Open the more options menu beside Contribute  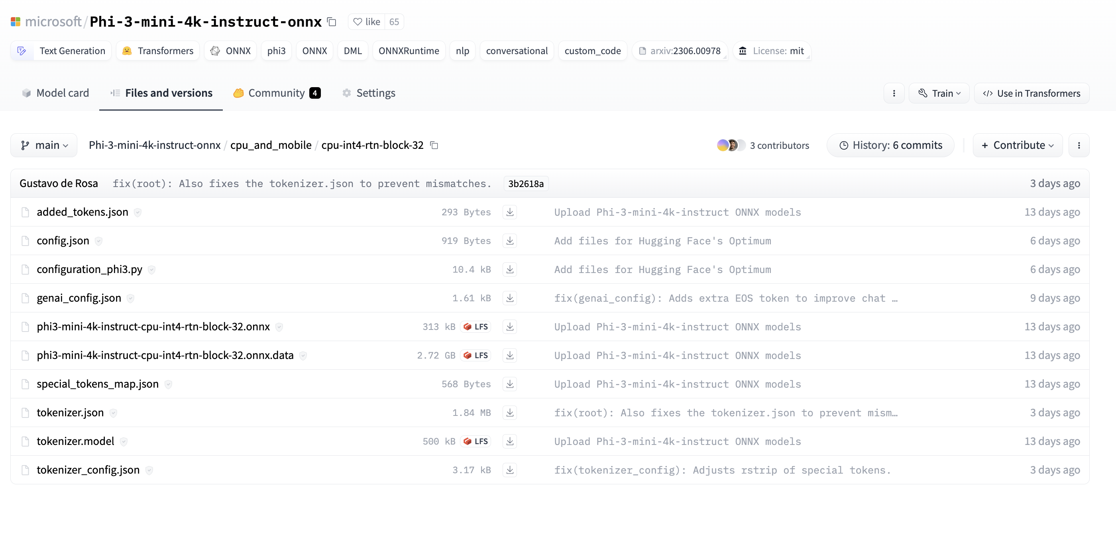[x=1079, y=145]
